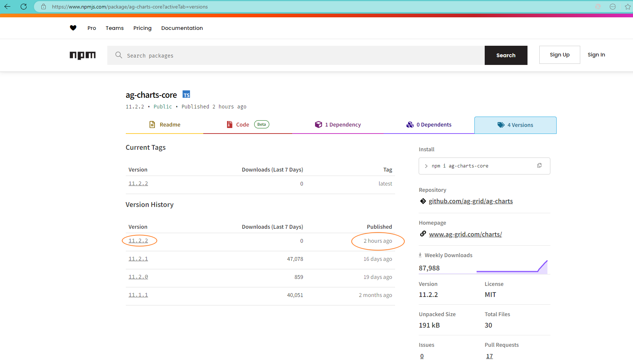Click the '16 days ago' published cell
The image size is (633, 363).
coord(378,259)
